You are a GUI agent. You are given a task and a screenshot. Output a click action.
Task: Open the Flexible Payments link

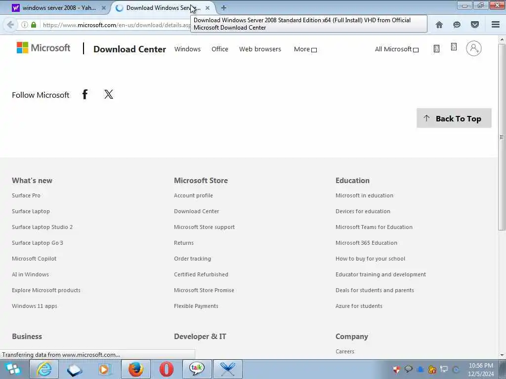point(196,306)
